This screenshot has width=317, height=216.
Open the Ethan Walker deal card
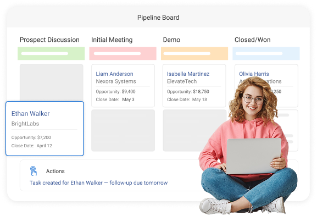[x=45, y=129]
